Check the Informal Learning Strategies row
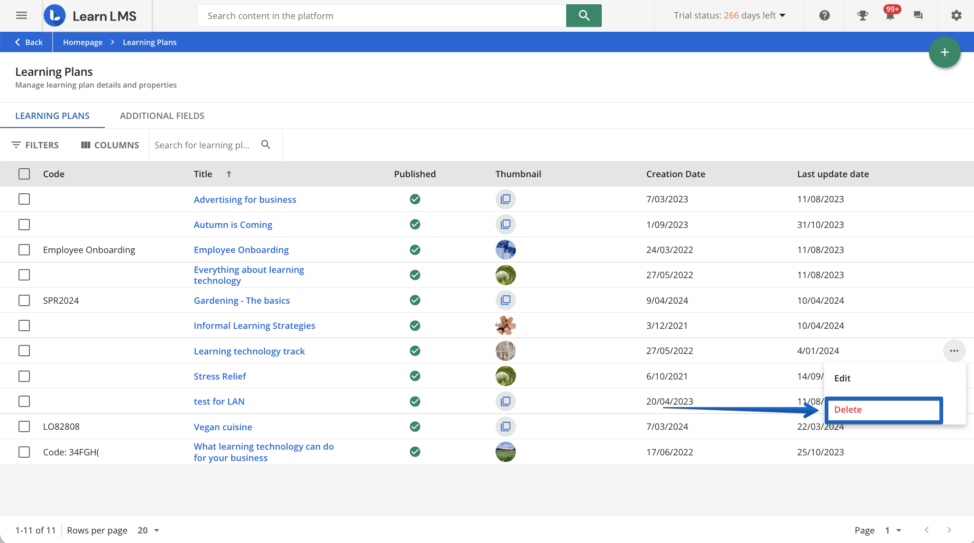 tap(24, 326)
